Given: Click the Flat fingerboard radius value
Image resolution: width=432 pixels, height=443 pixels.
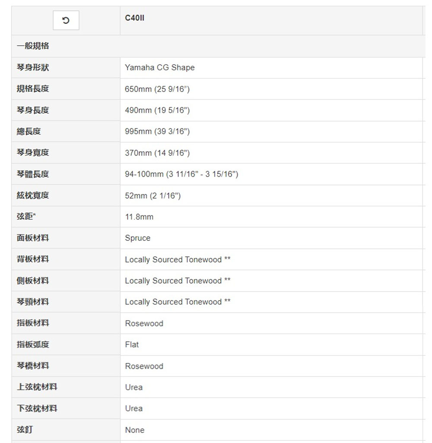Looking at the screenshot, I should 132,345.
